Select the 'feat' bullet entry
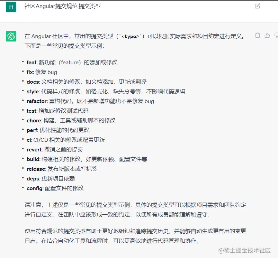278x261 pixels. 72,62
